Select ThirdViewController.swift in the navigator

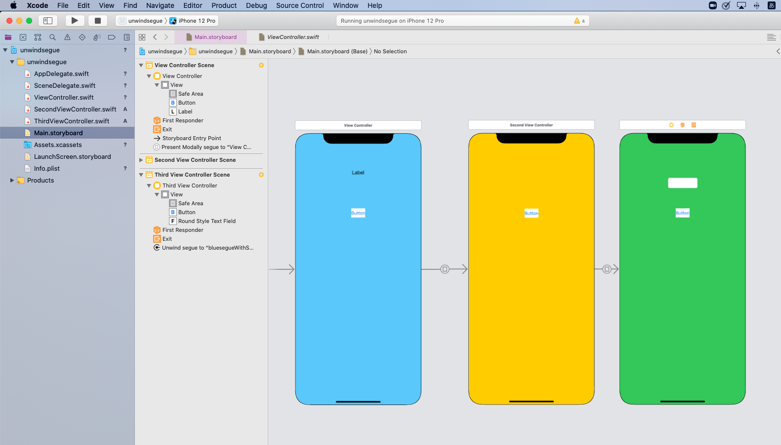(x=72, y=121)
